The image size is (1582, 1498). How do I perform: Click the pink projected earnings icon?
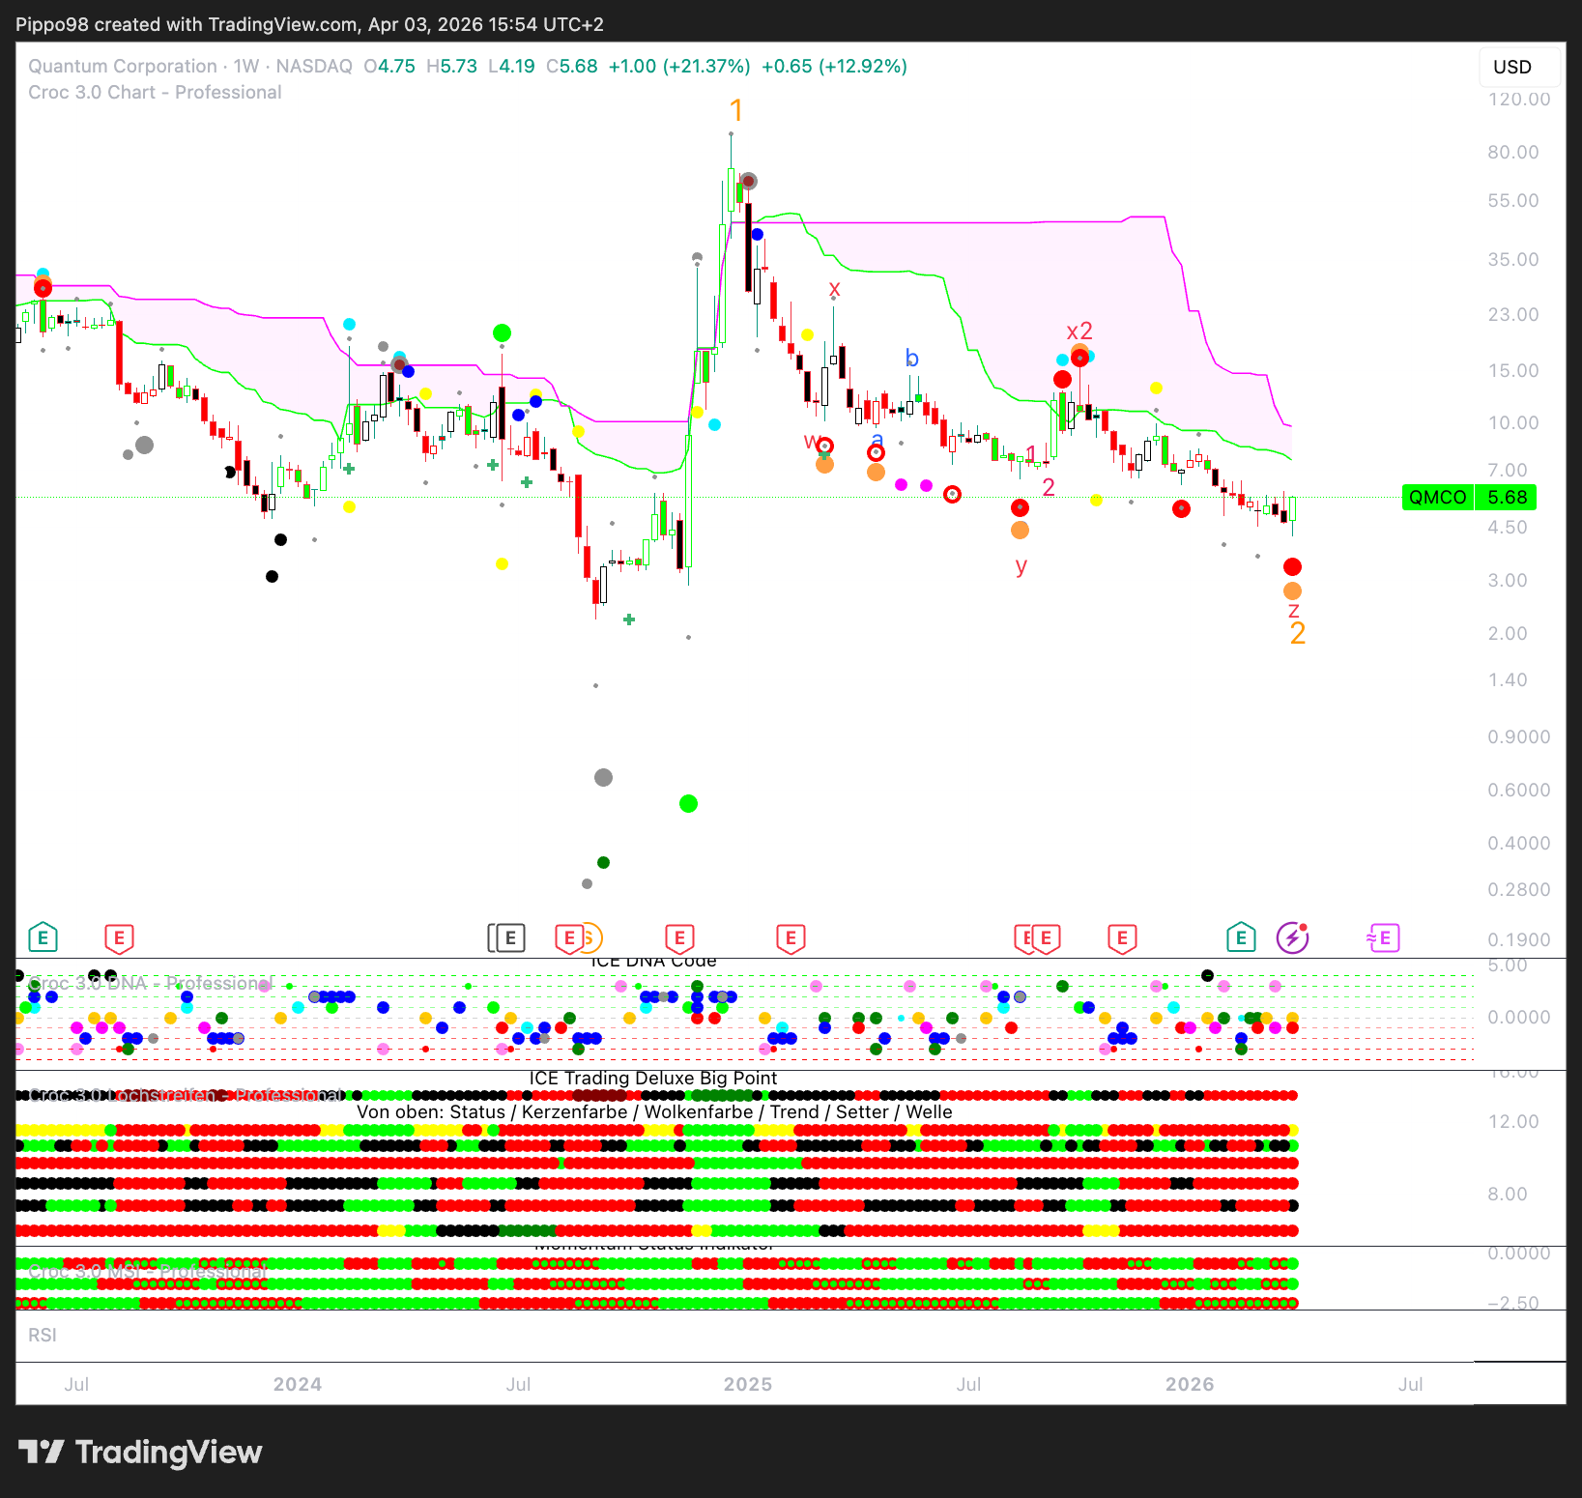click(x=1383, y=937)
